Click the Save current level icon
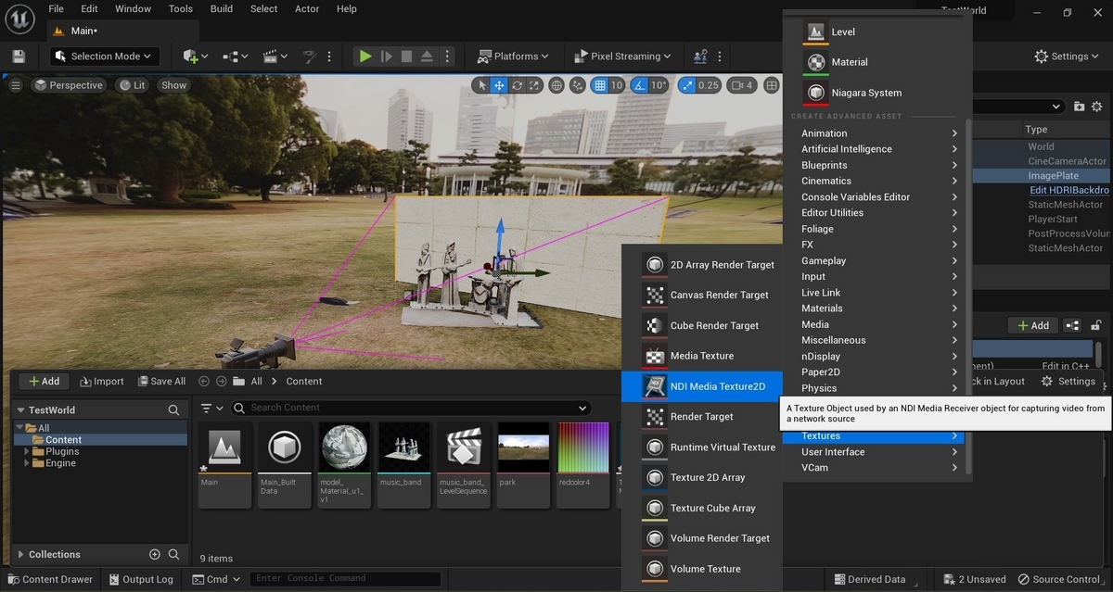1113x592 pixels. click(19, 57)
